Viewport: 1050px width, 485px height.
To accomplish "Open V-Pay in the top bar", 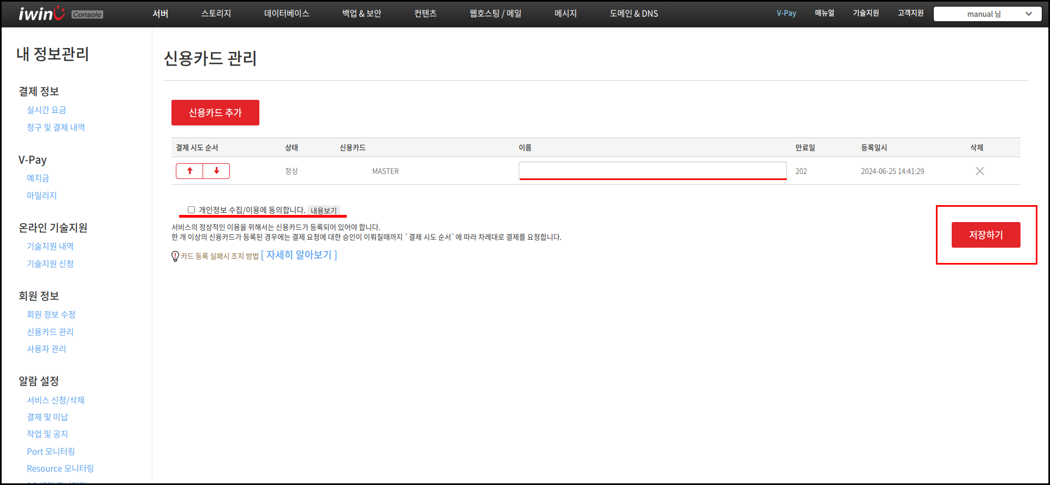I will tap(786, 14).
